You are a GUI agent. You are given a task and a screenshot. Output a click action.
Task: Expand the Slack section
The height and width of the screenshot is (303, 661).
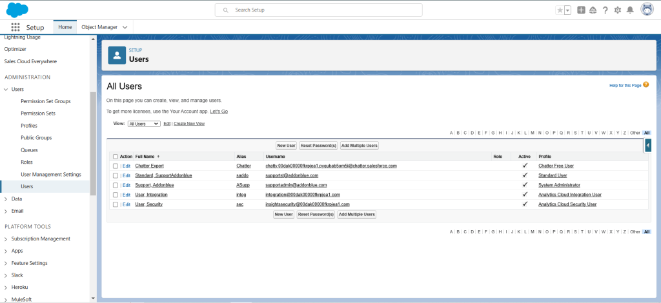(5, 275)
